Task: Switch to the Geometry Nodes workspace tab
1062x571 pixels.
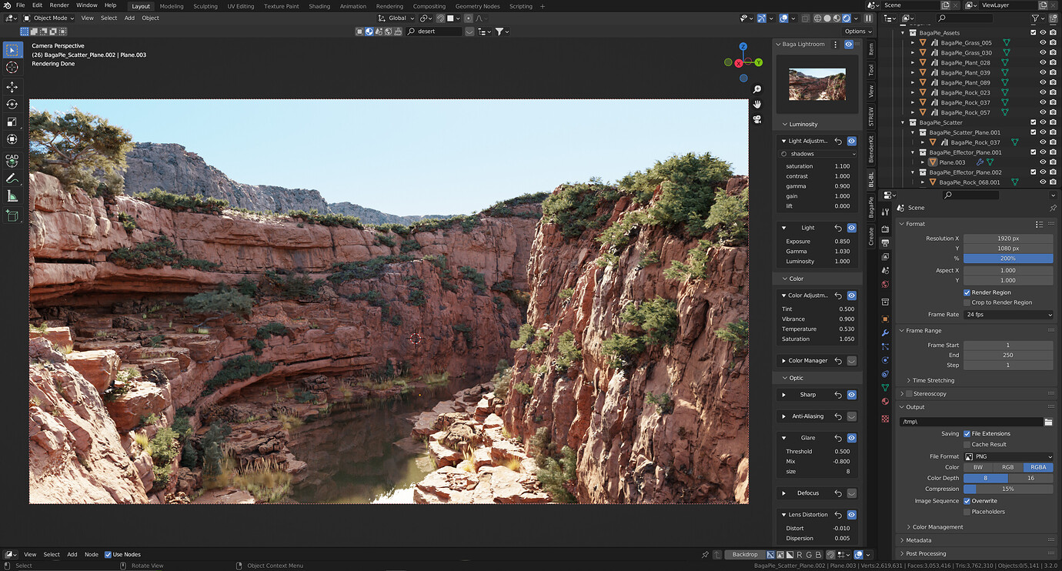Action: [x=477, y=6]
